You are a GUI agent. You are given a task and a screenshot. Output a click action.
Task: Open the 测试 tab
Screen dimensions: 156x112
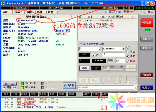(30, 12)
